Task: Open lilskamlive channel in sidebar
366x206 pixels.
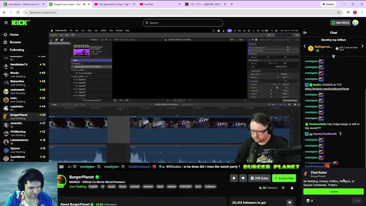Action: 24,83
